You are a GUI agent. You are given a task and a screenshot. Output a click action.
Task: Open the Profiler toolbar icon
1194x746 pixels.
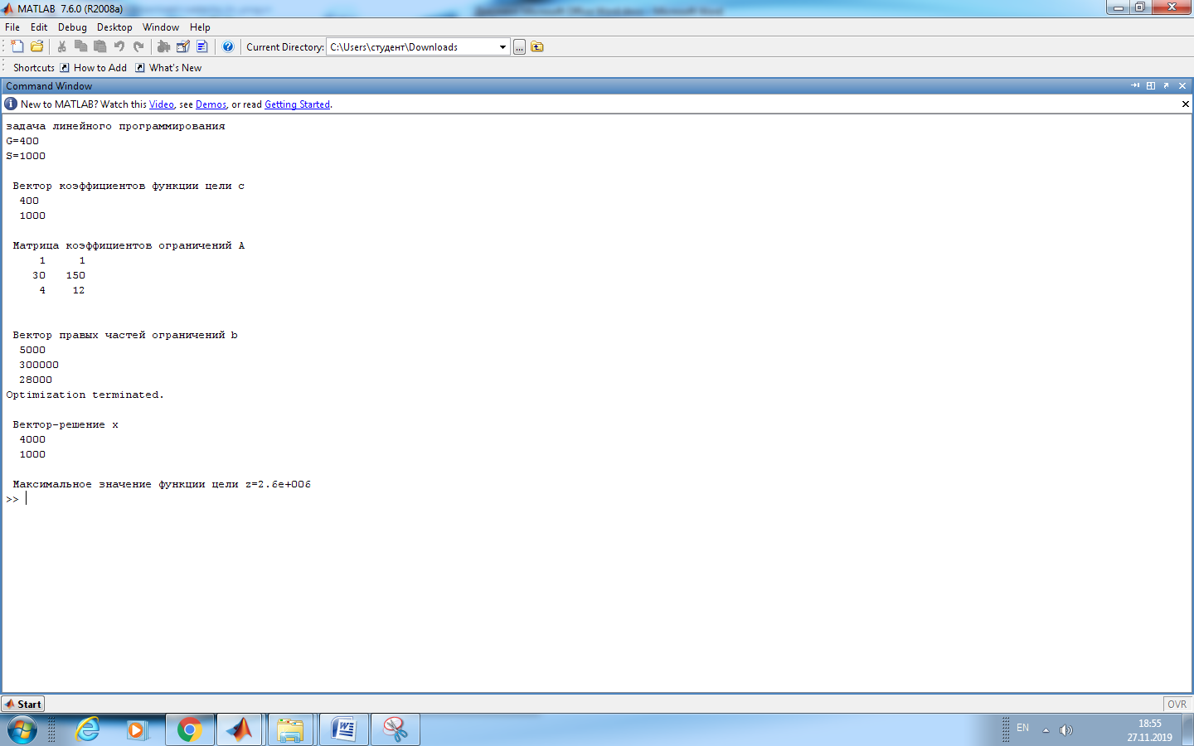pyautogui.click(x=202, y=46)
